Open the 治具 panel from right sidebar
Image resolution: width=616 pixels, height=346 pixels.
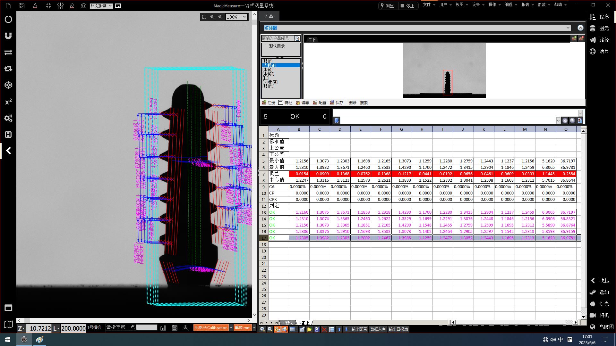point(599,51)
